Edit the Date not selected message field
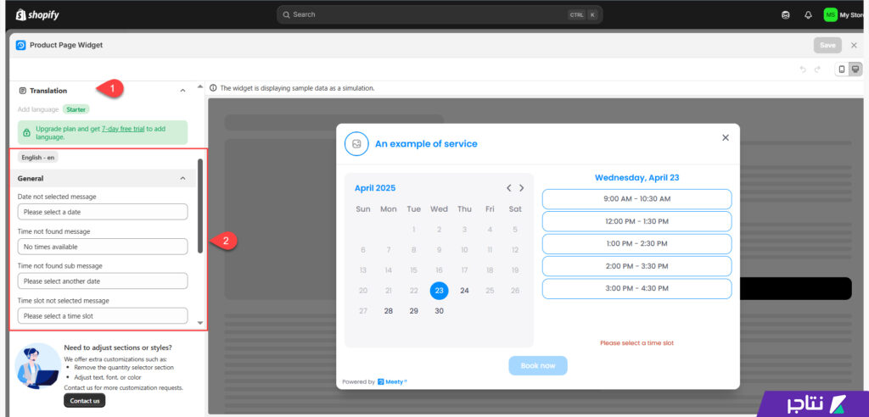The width and height of the screenshot is (869, 417). [103, 212]
